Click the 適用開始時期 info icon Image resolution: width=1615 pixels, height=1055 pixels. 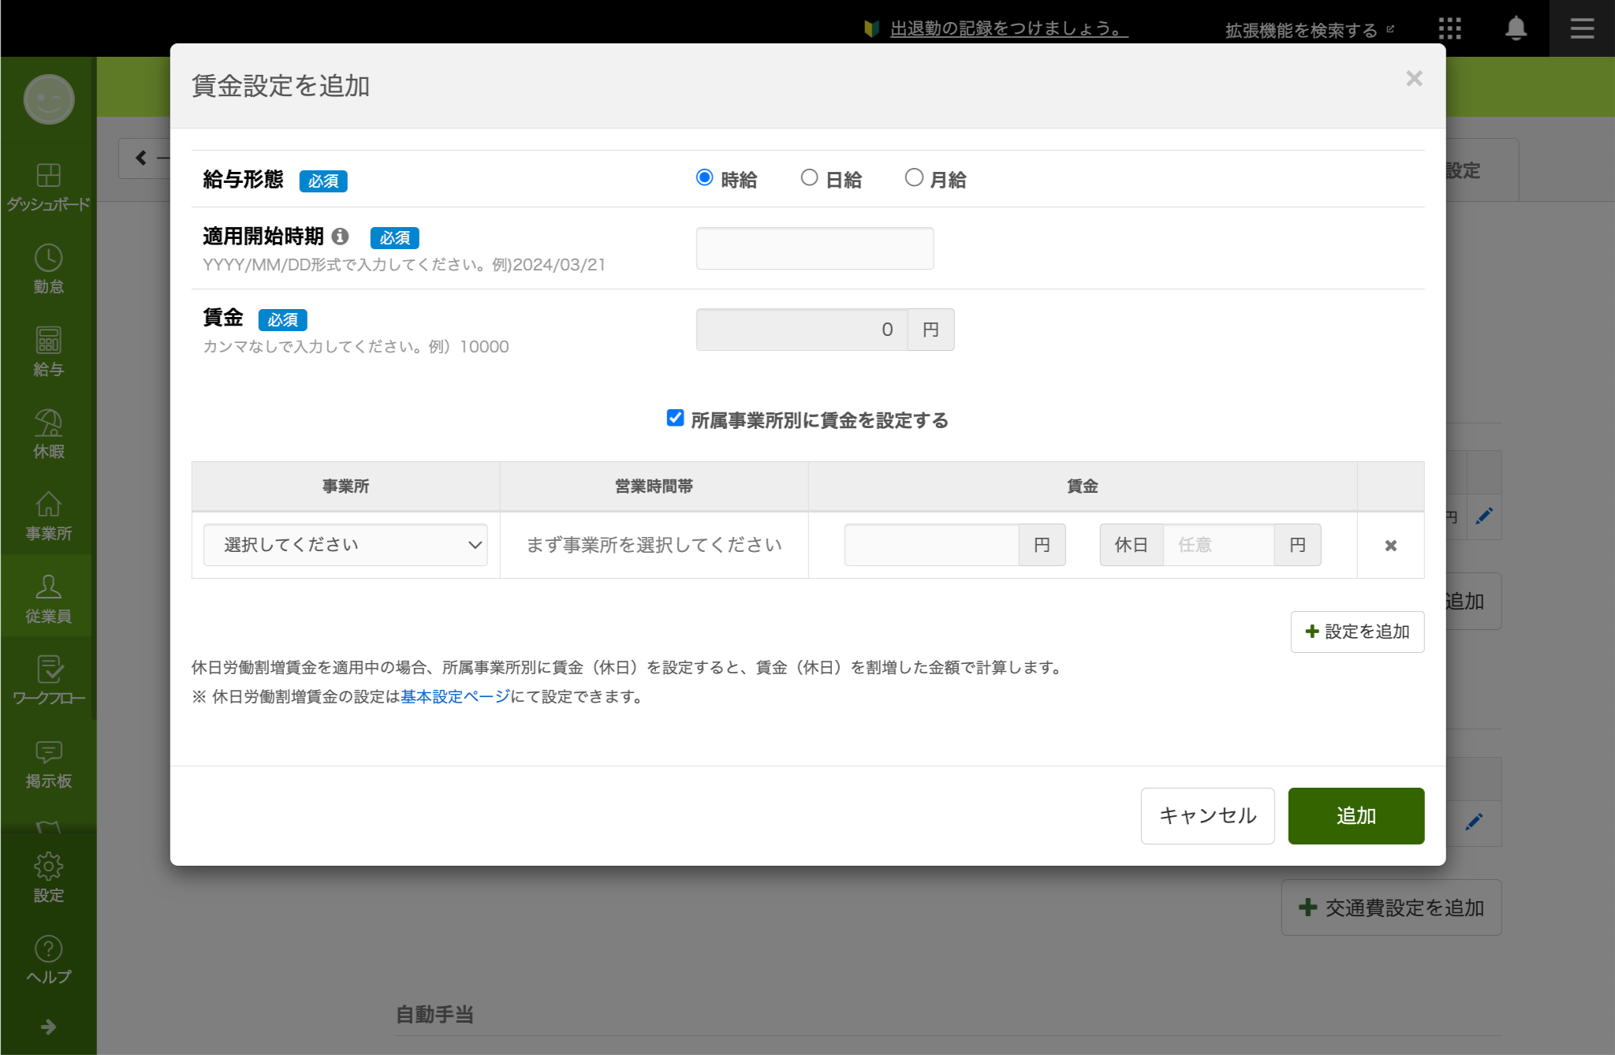[x=340, y=236]
